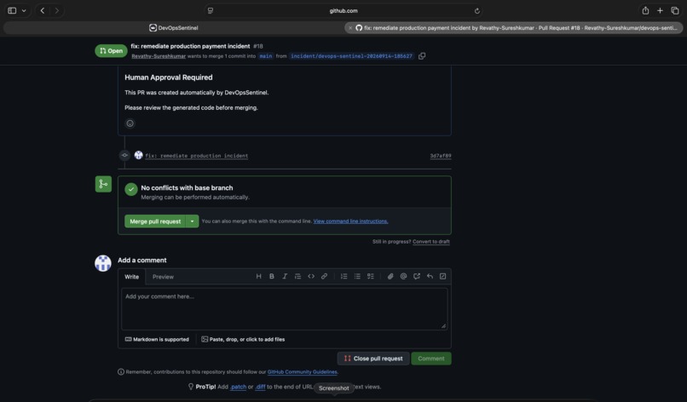Viewport: 687px width, 402px height.
Task: Insert code with the code icon
Action: click(311, 276)
